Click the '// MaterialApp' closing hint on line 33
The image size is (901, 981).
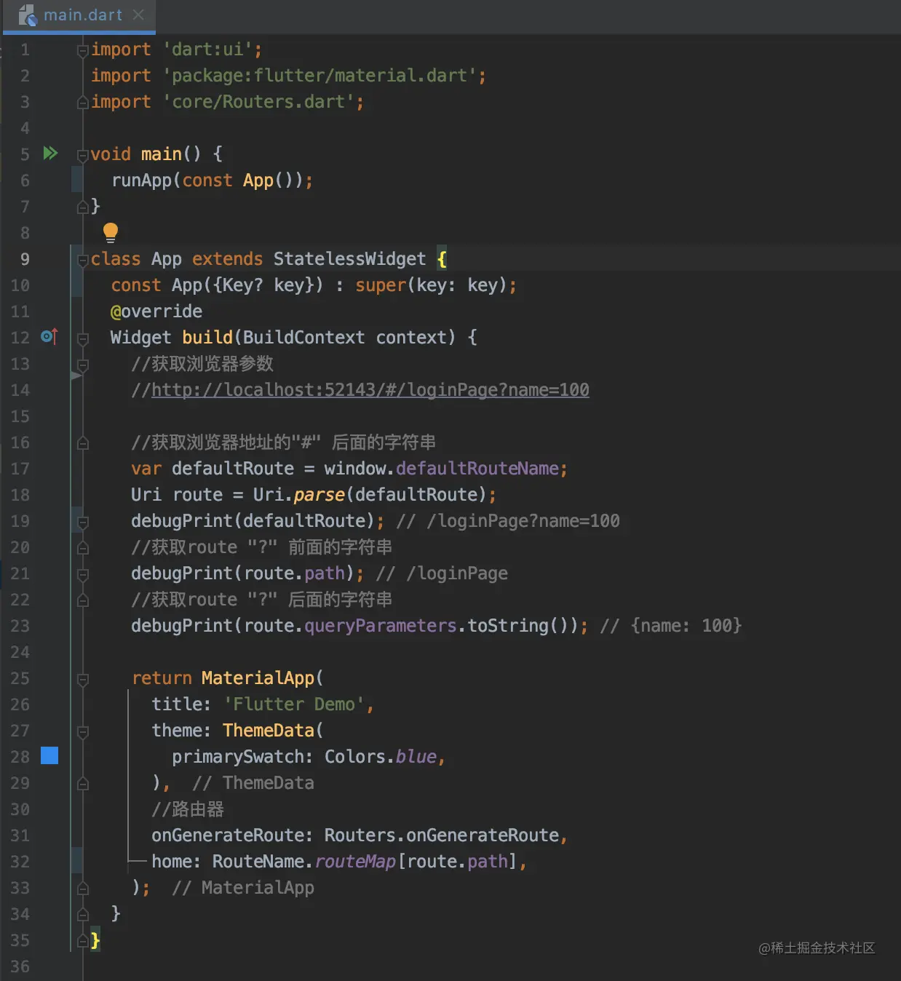(243, 888)
